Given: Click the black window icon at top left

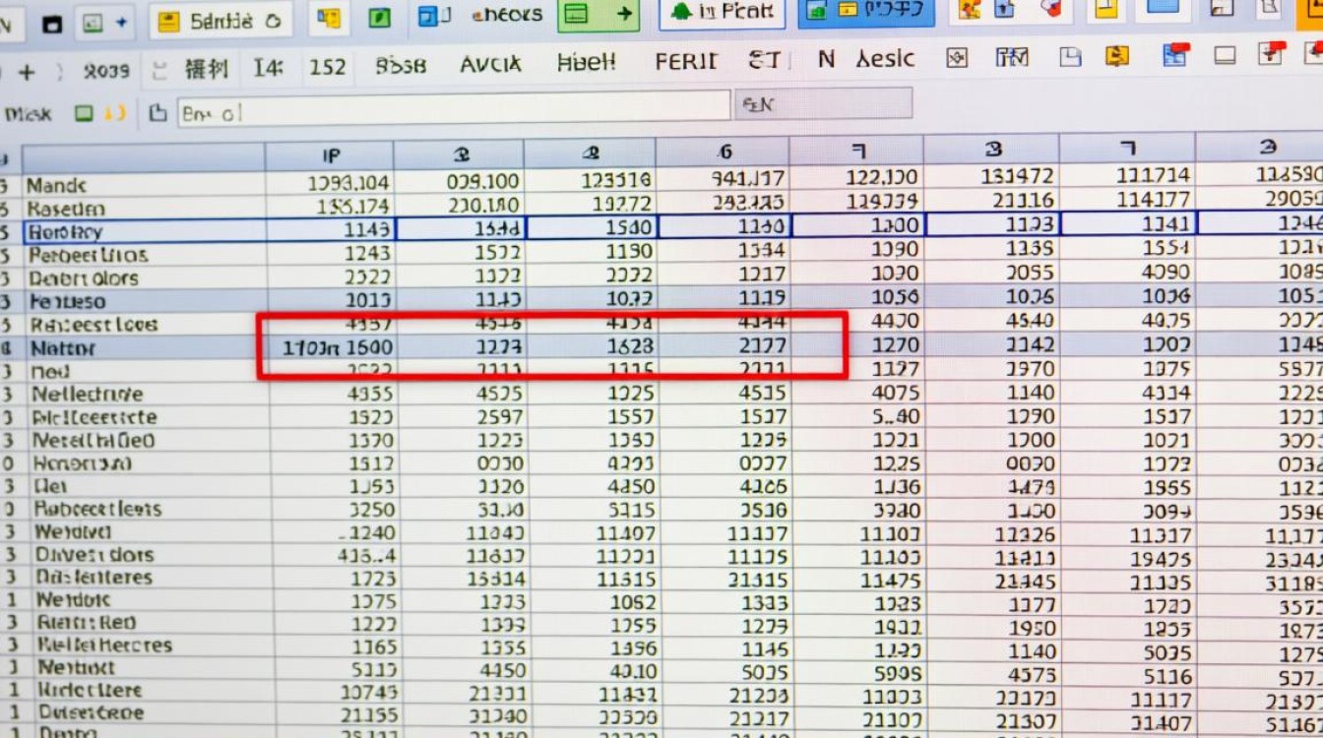Looking at the screenshot, I should pos(52,22).
